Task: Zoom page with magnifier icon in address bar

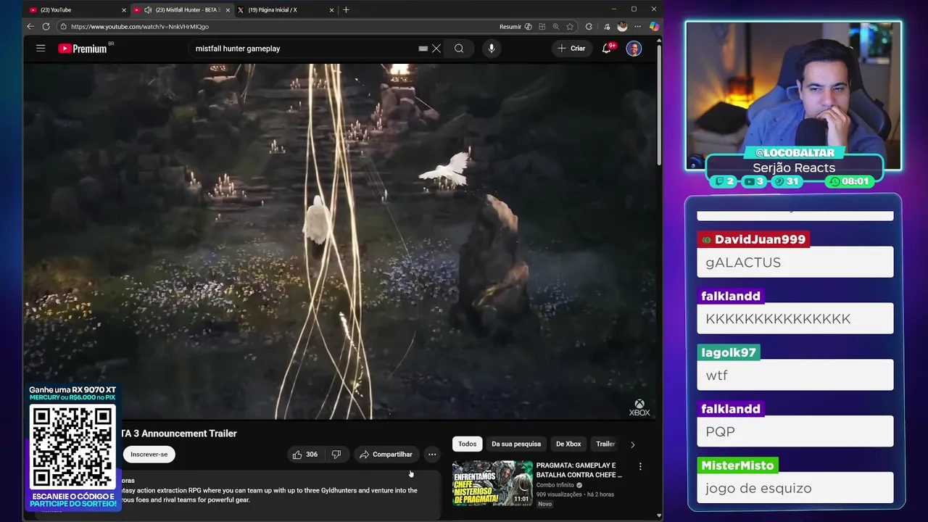Action: [556, 26]
